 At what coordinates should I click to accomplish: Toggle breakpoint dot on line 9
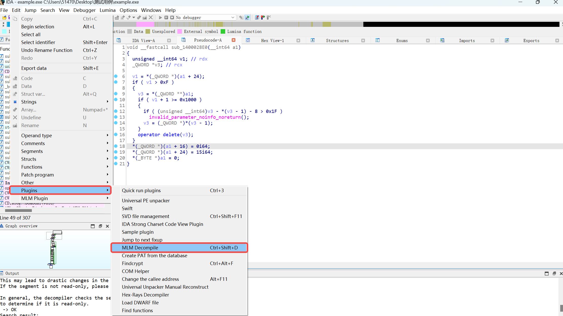[x=116, y=94]
